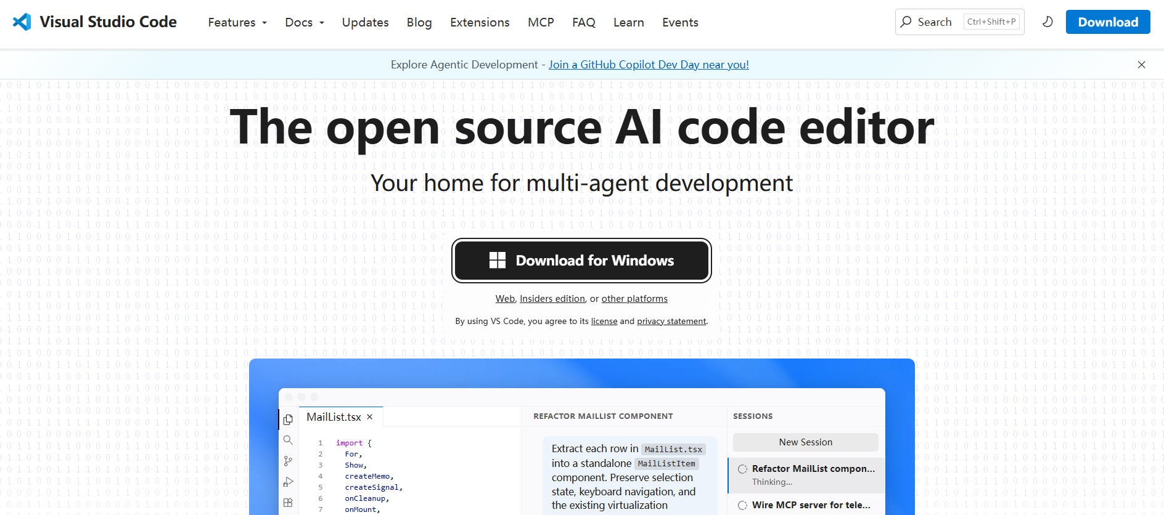The height and width of the screenshot is (515, 1164).
Task: Open Extensions in the top navigation
Action: (x=480, y=22)
